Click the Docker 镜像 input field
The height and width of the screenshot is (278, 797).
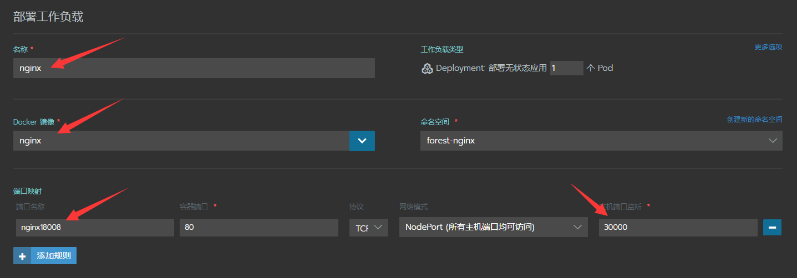(181, 141)
